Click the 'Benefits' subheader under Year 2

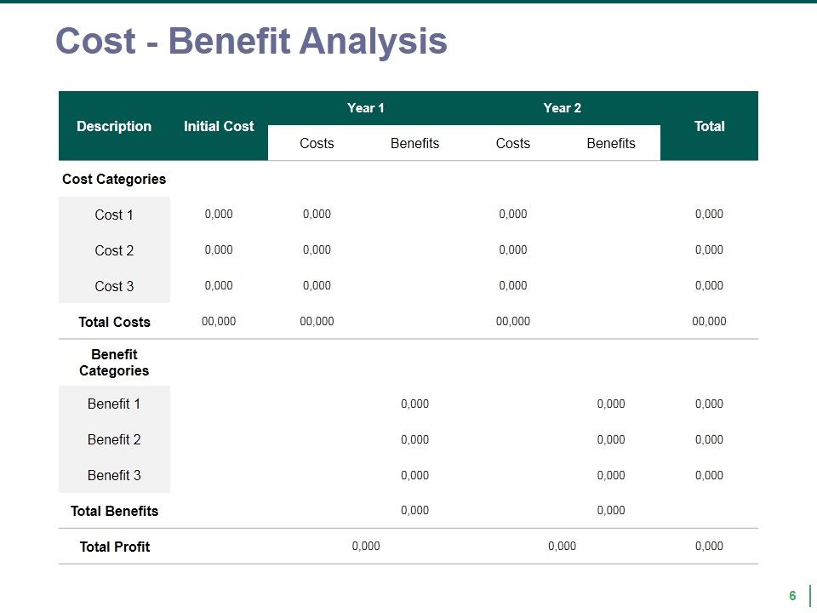(x=611, y=143)
